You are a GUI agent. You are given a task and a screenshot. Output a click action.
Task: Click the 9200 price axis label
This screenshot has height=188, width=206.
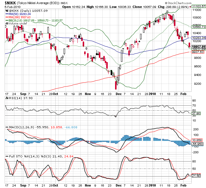coord(197,84)
